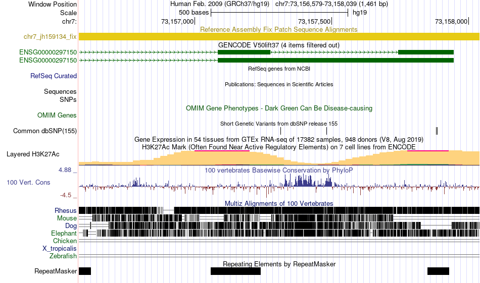Click the 4.88 PhyloP upper limit value

click(x=65, y=170)
